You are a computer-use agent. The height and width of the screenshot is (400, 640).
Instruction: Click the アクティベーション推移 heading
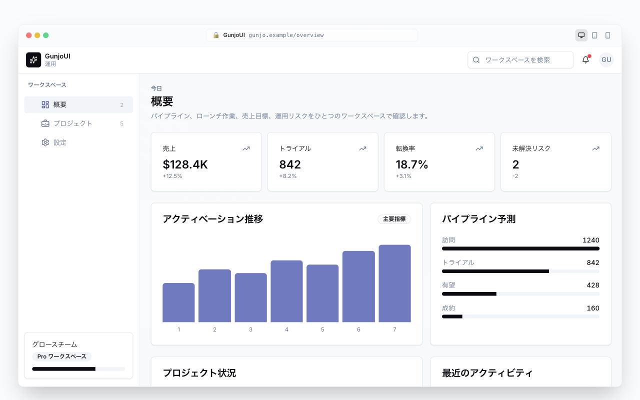(x=213, y=219)
